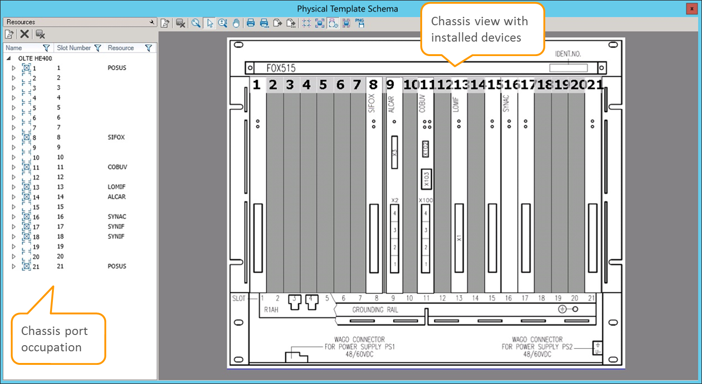Open the Name column filter

(x=46, y=48)
